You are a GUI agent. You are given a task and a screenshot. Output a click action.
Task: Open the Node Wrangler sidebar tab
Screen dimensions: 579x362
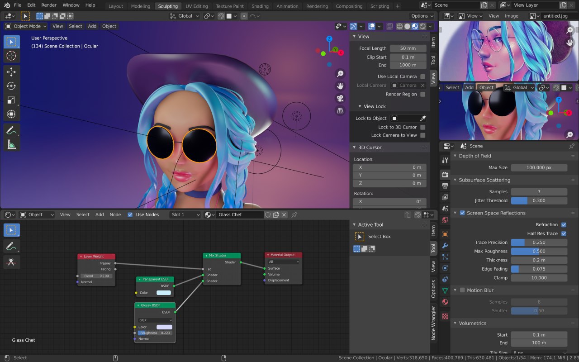pyautogui.click(x=433, y=323)
